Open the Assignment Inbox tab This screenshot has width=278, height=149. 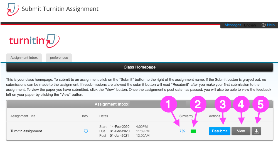pyautogui.click(x=24, y=58)
